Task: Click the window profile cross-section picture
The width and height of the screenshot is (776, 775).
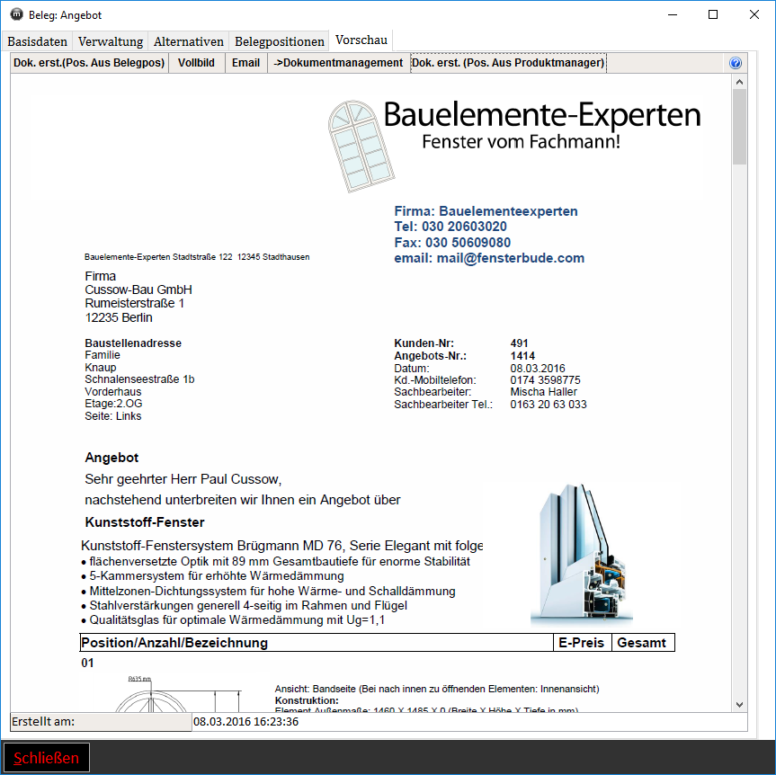Action: (581, 555)
